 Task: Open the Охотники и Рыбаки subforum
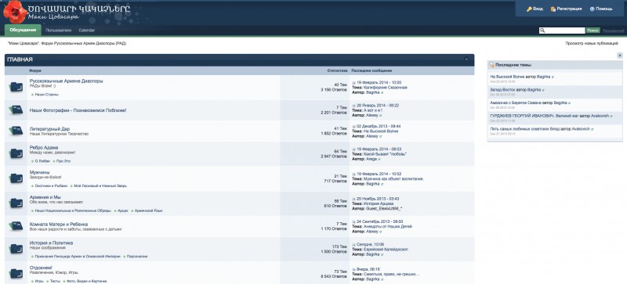[x=51, y=186]
